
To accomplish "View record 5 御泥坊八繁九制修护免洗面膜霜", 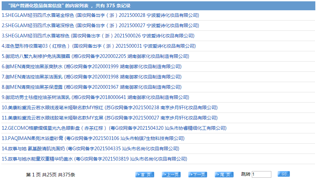I will [x=95, y=56].
